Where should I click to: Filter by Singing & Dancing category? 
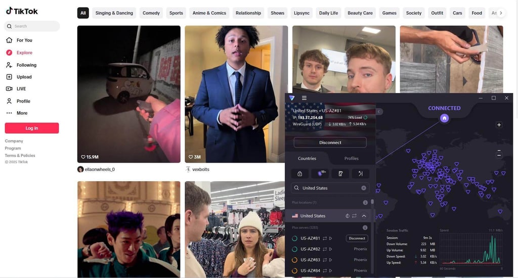(x=114, y=13)
